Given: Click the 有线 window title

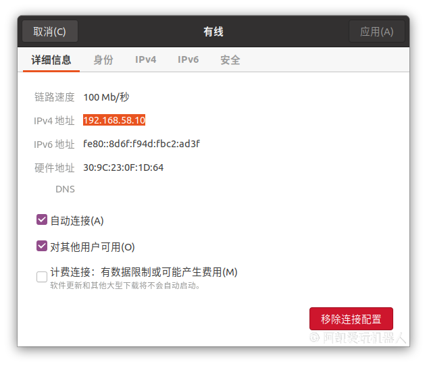Looking at the screenshot, I should pyautogui.click(x=214, y=32).
